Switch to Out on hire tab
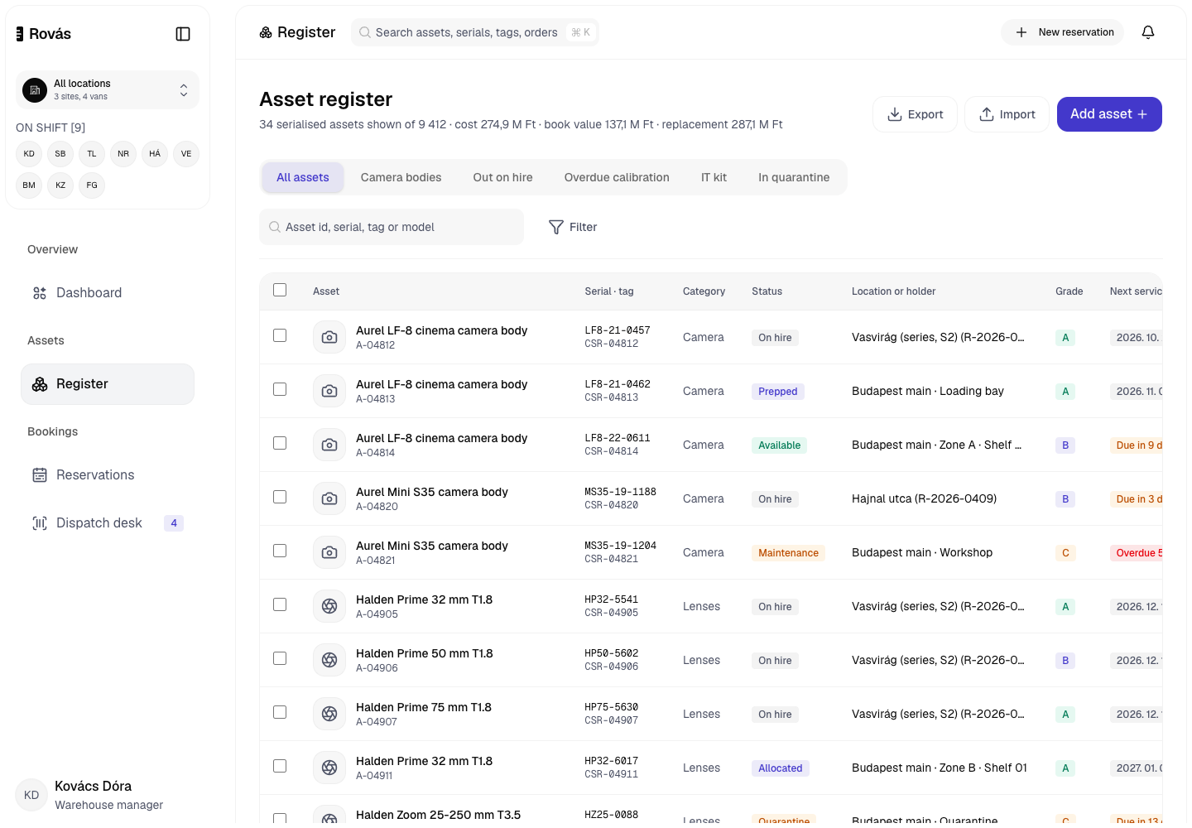 pyautogui.click(x=502, y=177)
